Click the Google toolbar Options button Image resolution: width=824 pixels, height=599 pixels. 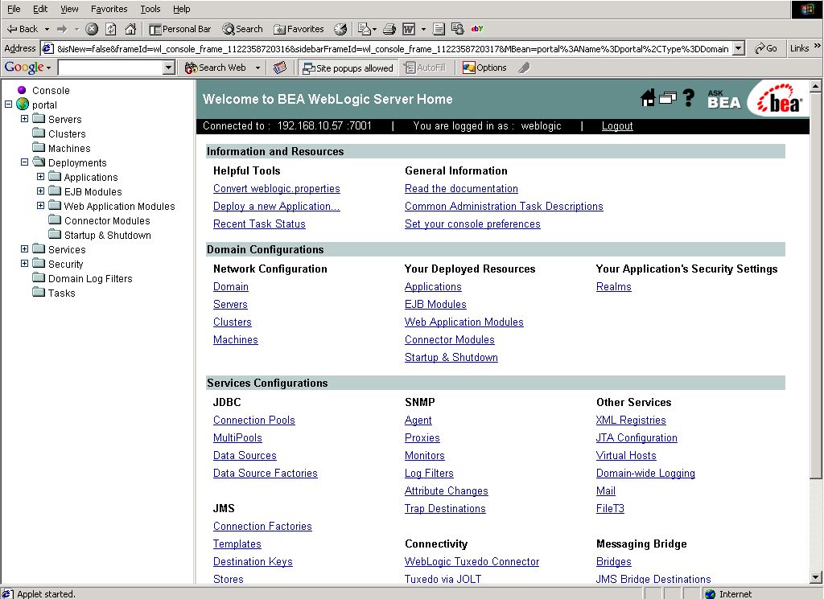(x=484, y=68)
